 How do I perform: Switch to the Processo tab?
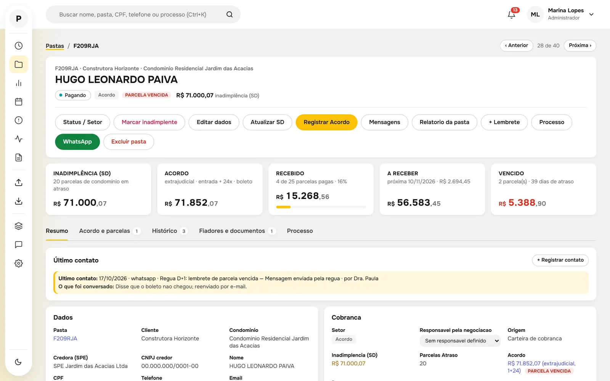(300, 231)
